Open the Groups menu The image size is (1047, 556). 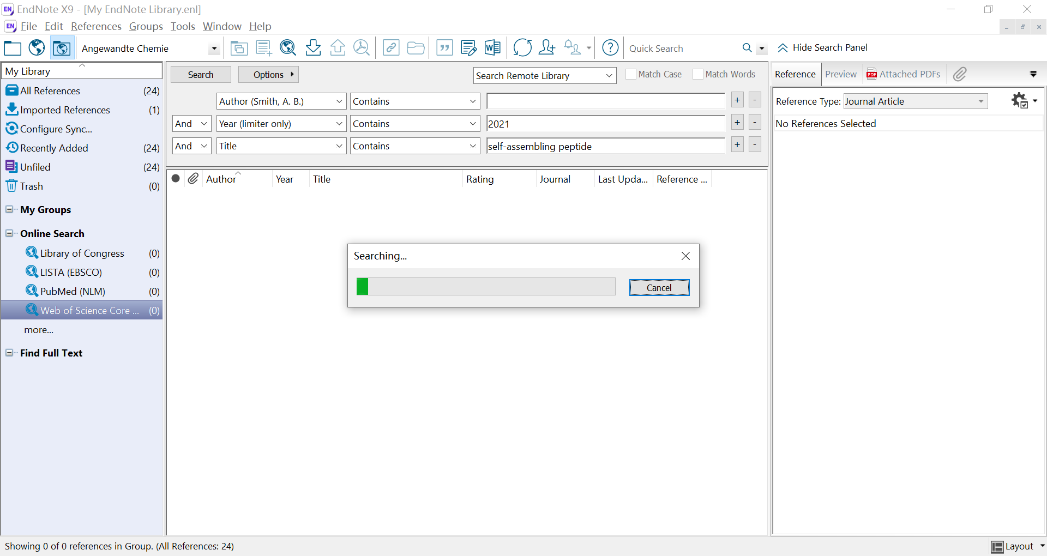tap(146, 26)
